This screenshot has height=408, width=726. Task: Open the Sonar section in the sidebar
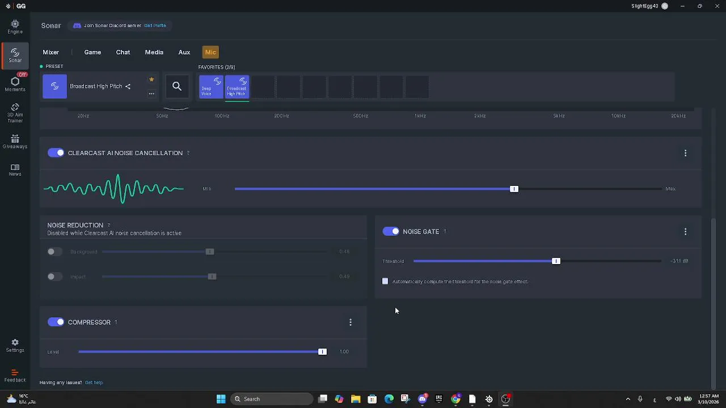tap(15, 55)
